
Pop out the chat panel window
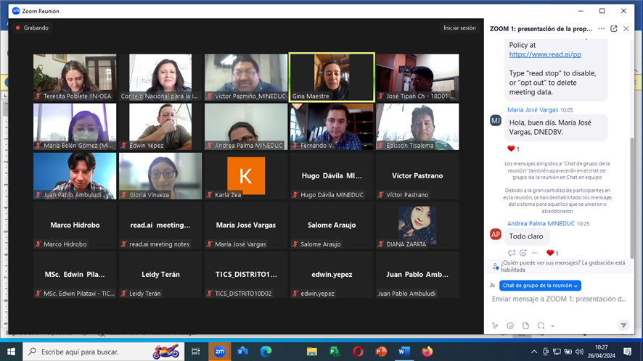(613, 29)
